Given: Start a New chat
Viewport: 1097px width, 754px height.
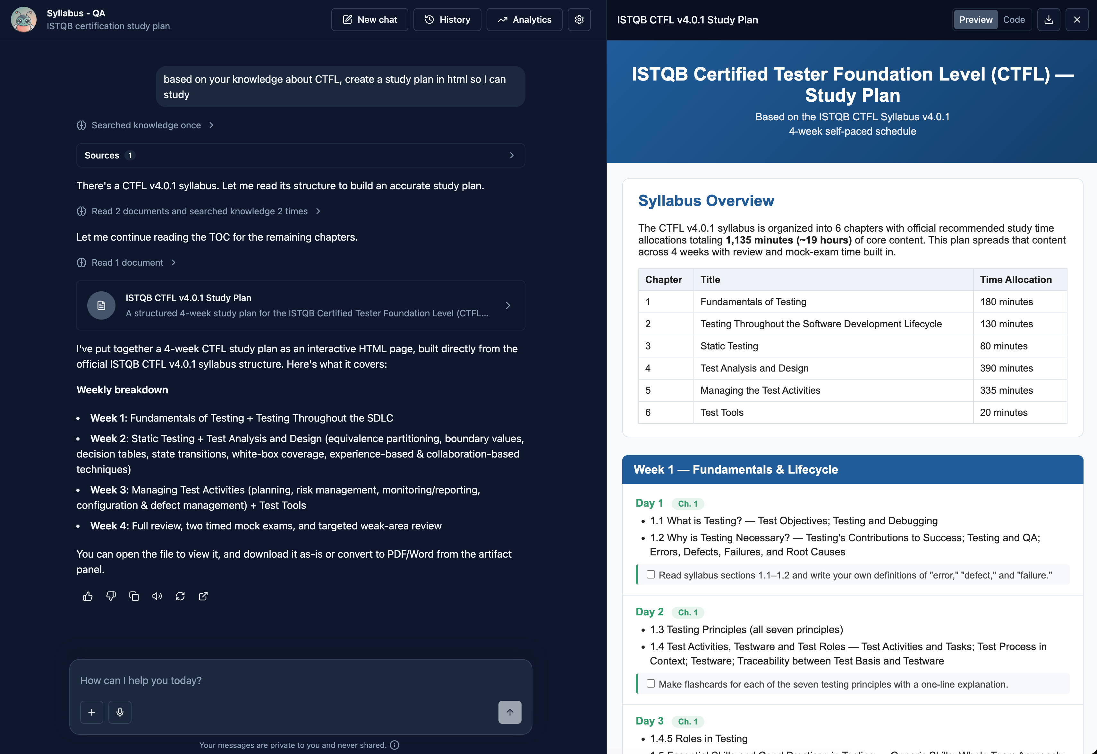Looking at the screenshot, I should (x=370, y=19).
